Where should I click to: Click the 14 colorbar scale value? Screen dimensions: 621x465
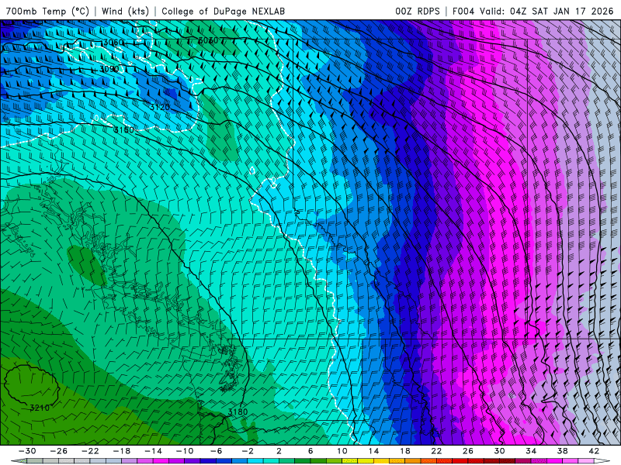(x=373, y=451)
